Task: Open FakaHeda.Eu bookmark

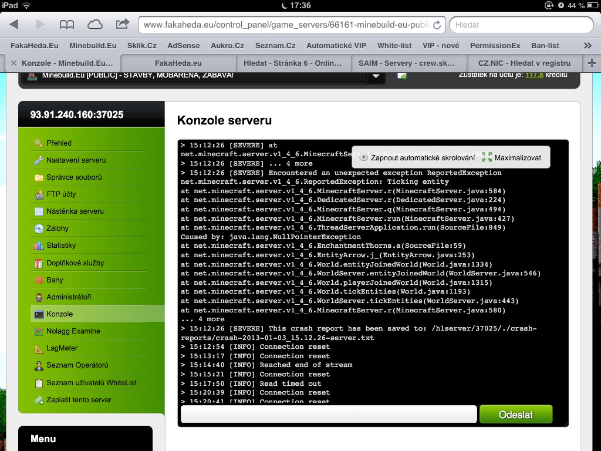Action: pyautogui.click(x=35, y=46)
